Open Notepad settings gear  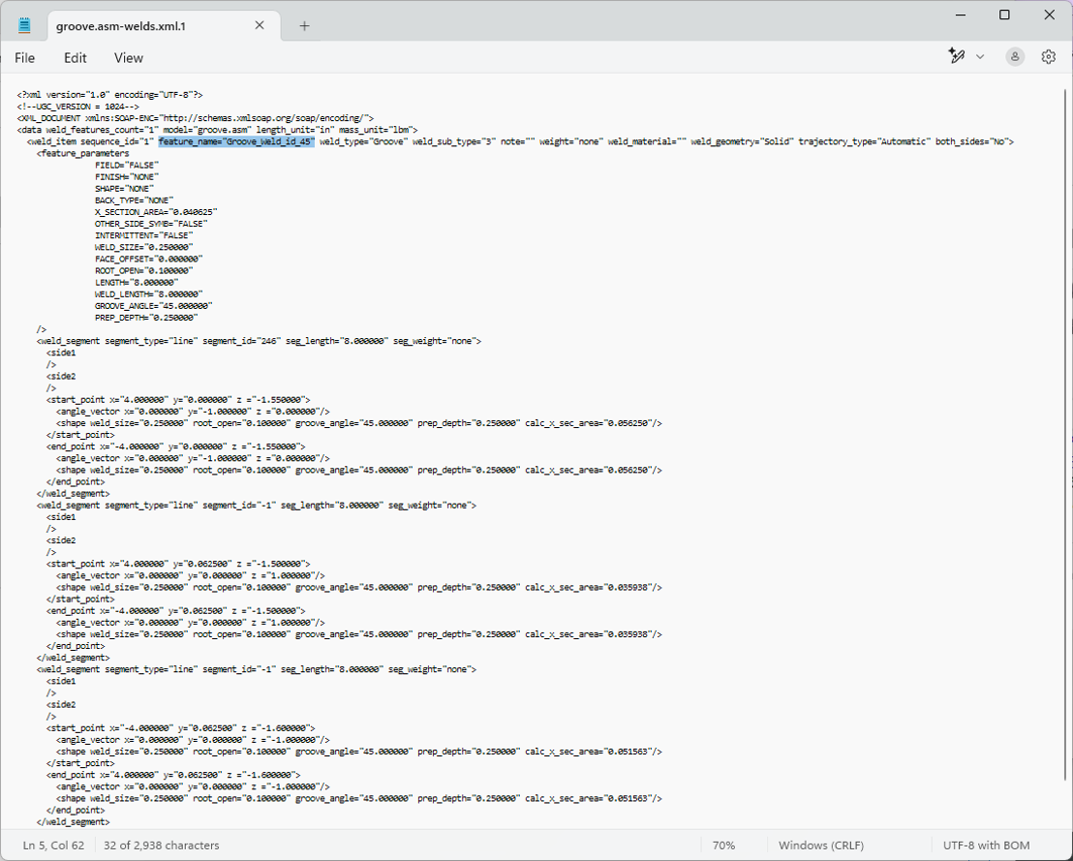click(x=1049, y=57)
